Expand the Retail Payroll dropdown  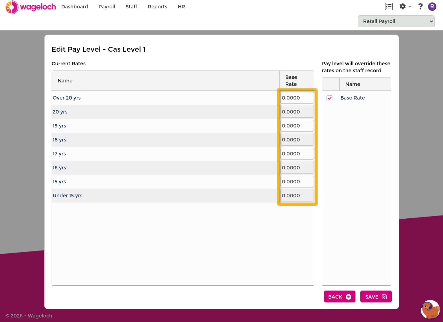(396, 21)
